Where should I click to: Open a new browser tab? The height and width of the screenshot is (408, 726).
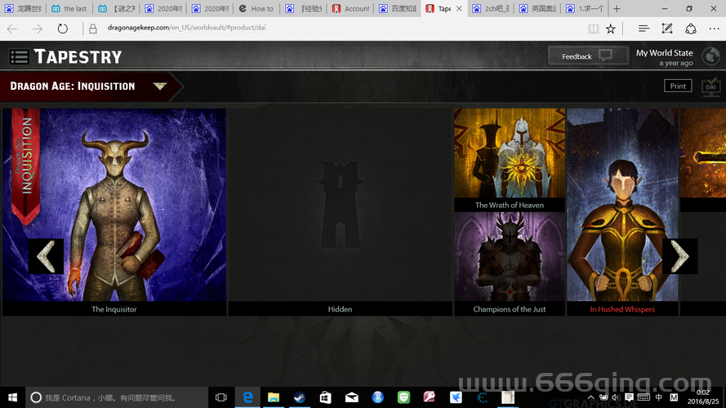click(617, 8)
